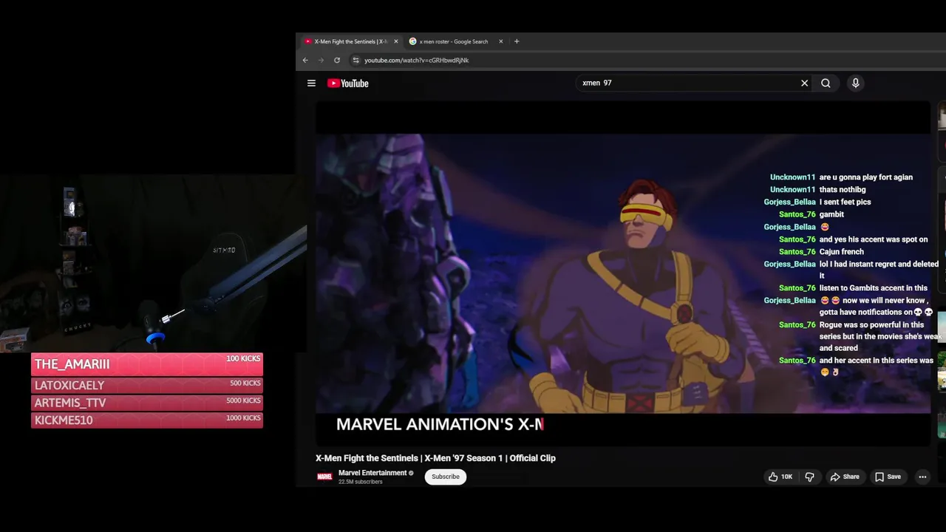Screen dimensions: 946x532
Task: Click the 'MARVEL ANIMATION'S' caption text
Action: coord(425,424)
